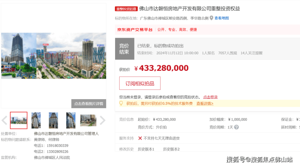The image size is (300, 166).
Task: Click the main aerial property image
Action: (x=54, y=56)
